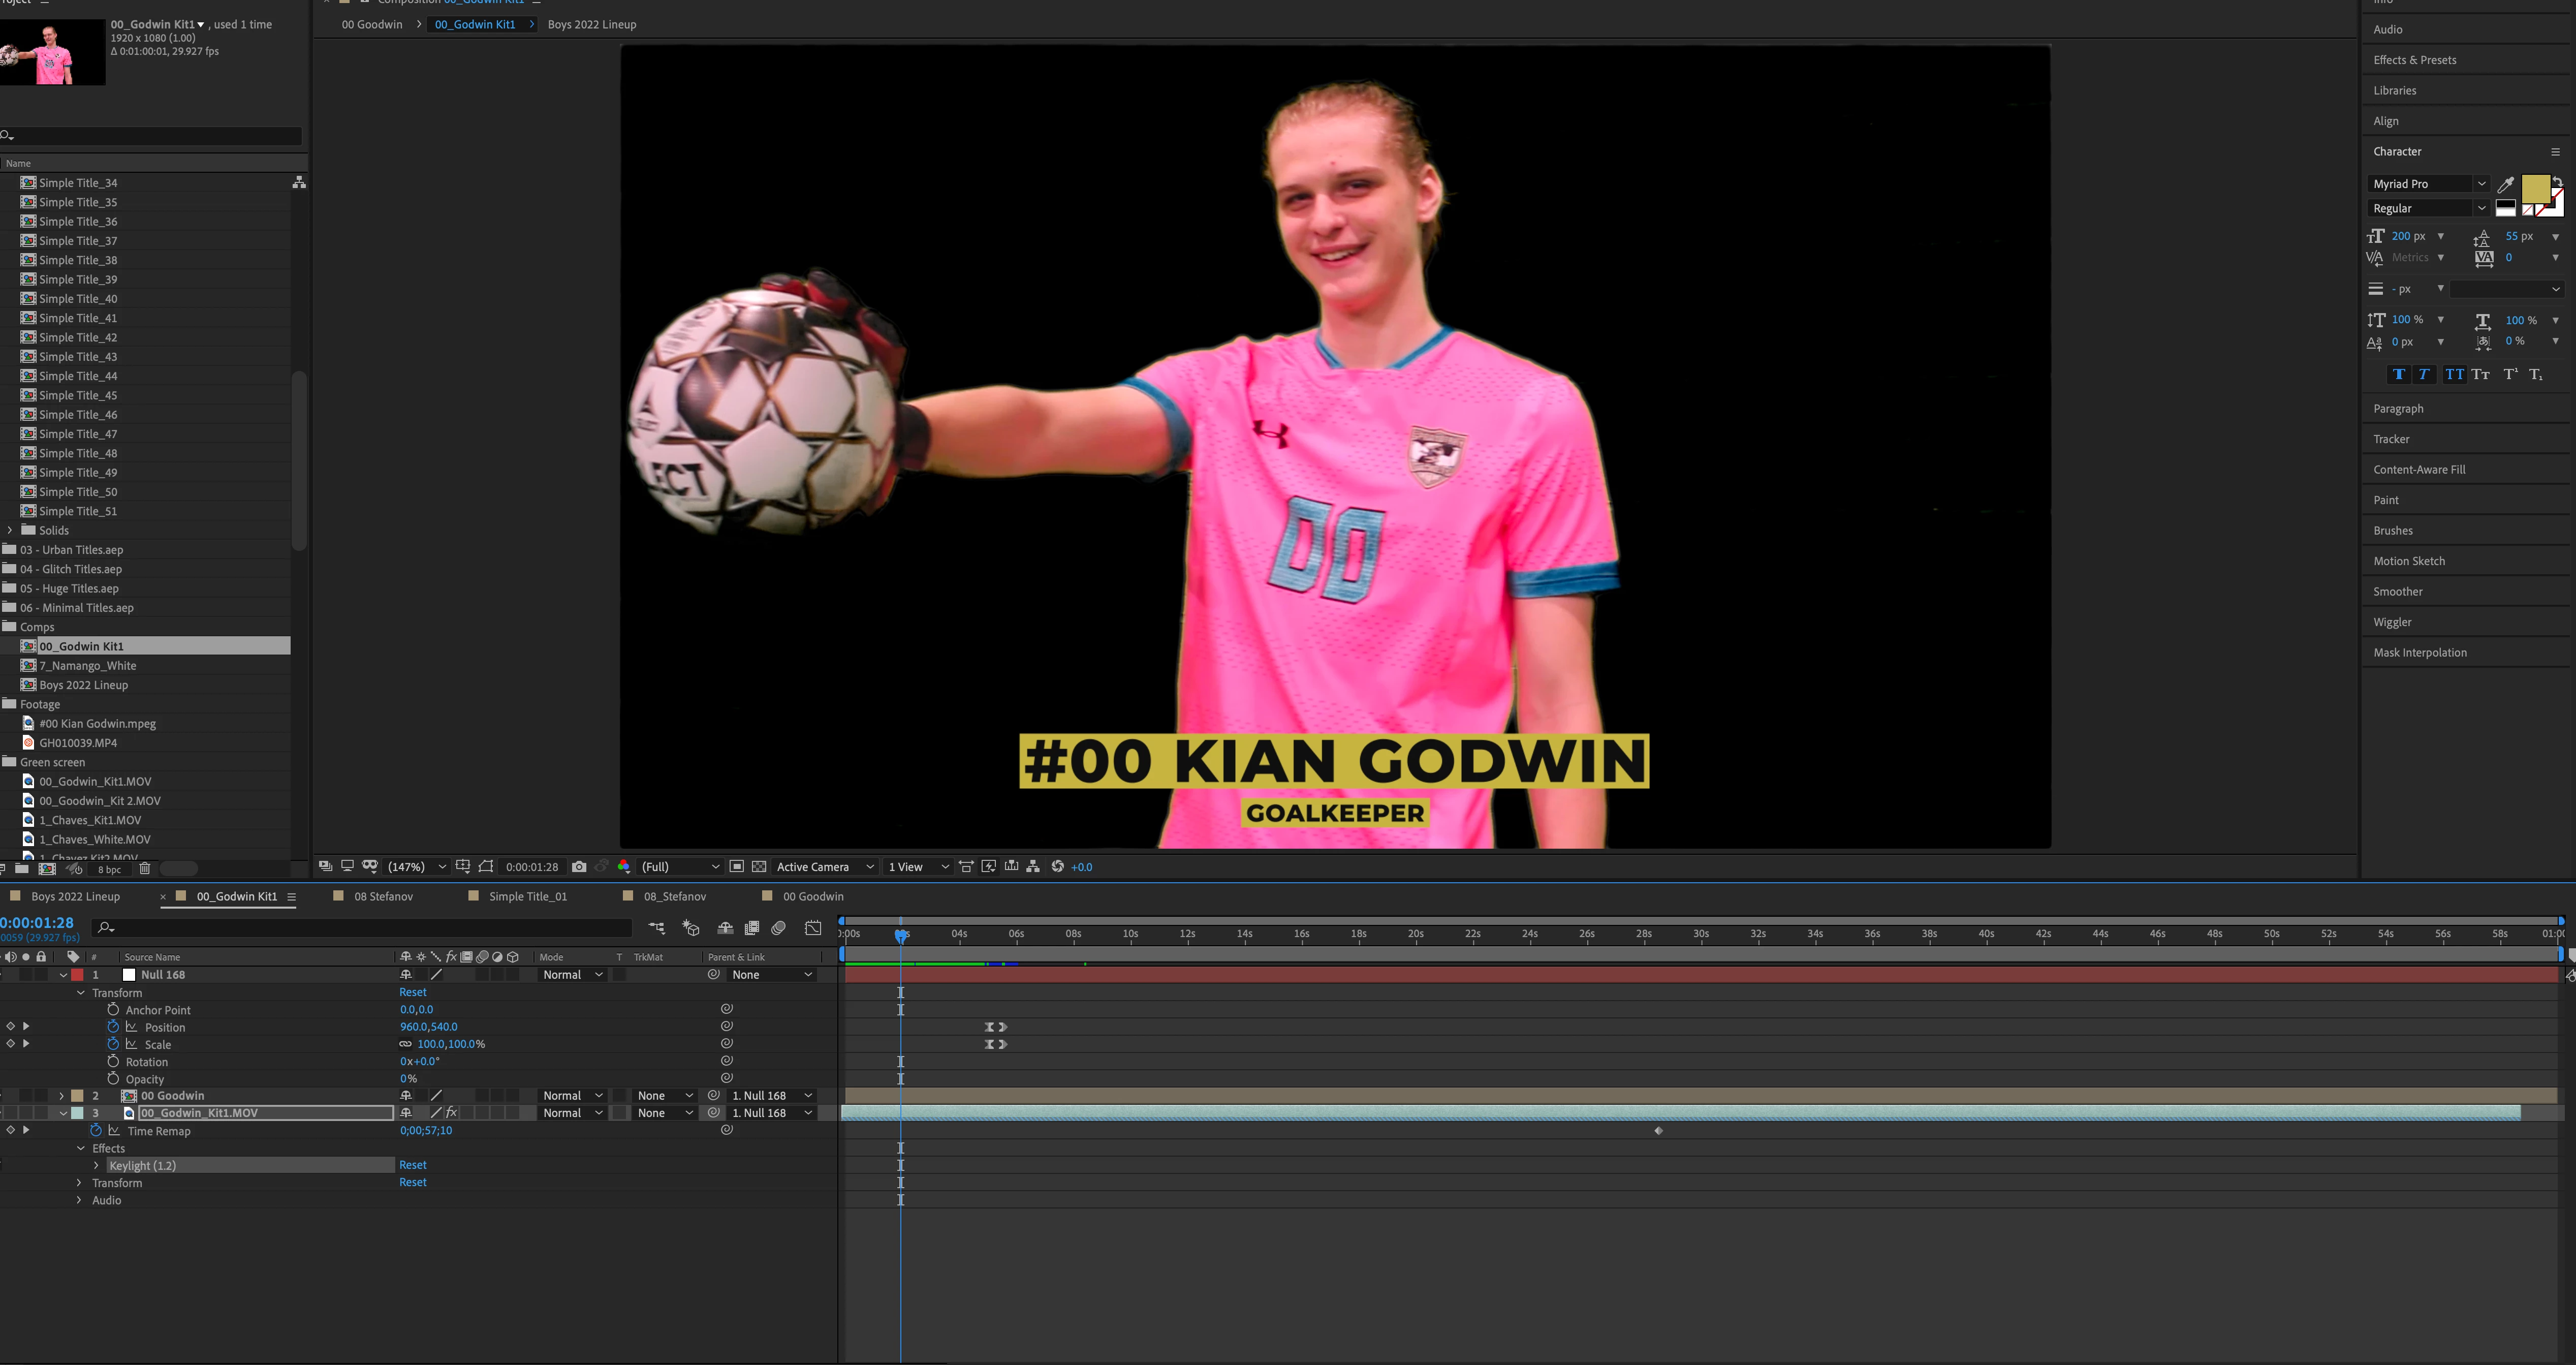Toggle the Opacity stopwatch on Null 168

pos(113,1078)
